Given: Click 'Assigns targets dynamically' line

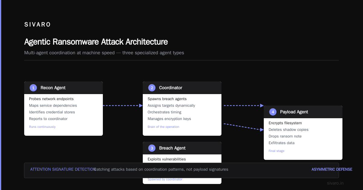Looking at the screenshot, I should 172,106.
